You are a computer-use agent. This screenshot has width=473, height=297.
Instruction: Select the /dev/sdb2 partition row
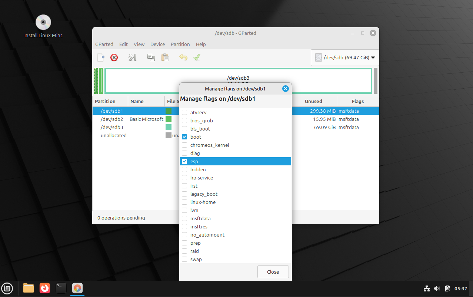point(236,119)
